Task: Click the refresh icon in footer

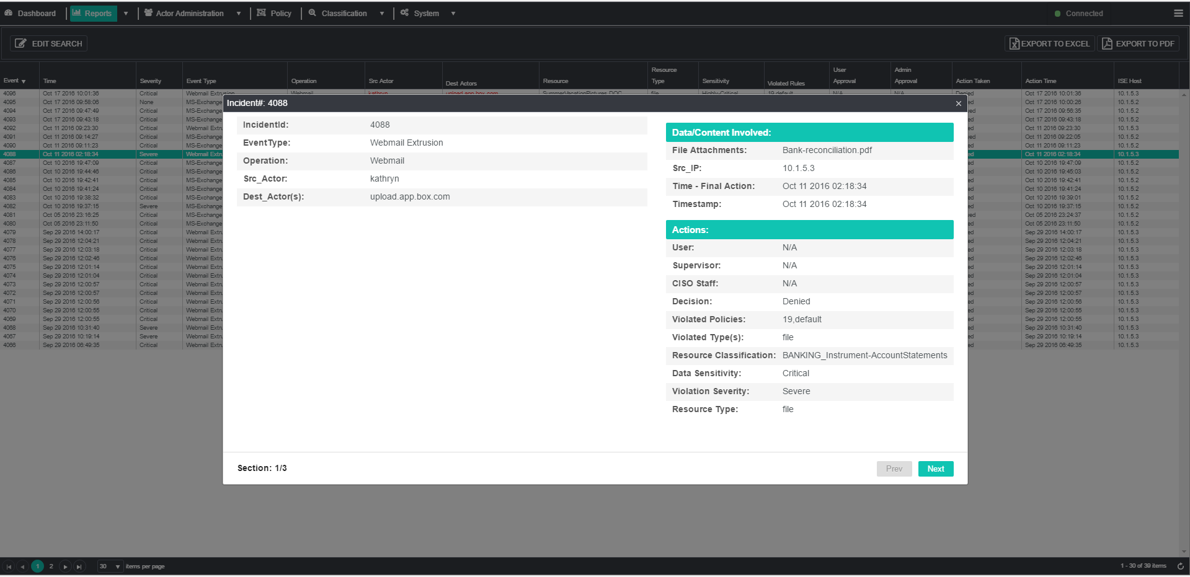Action: click(1181, 566)
